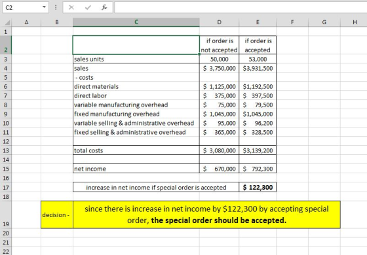Click the cell with $3,931,500

(x=258, y=68)
